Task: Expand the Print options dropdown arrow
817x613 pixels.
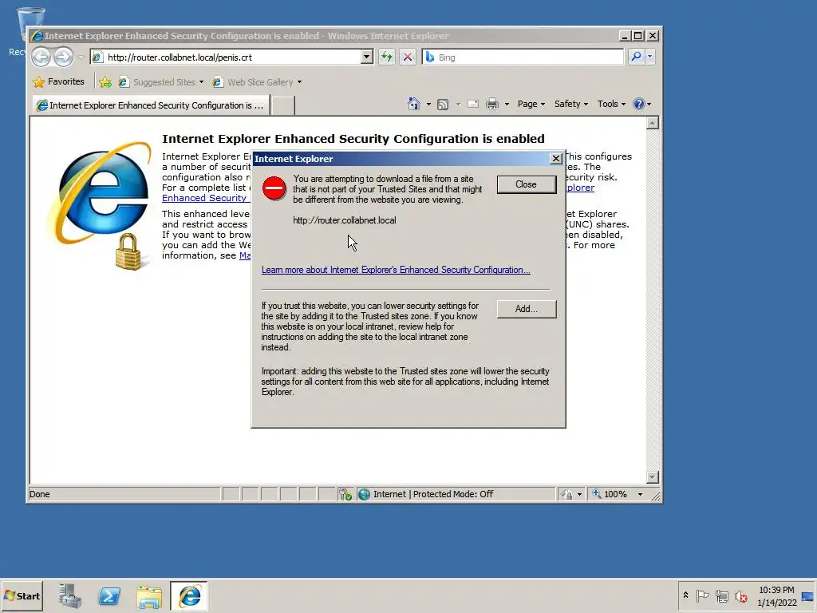Action: (x=507, y=105)
